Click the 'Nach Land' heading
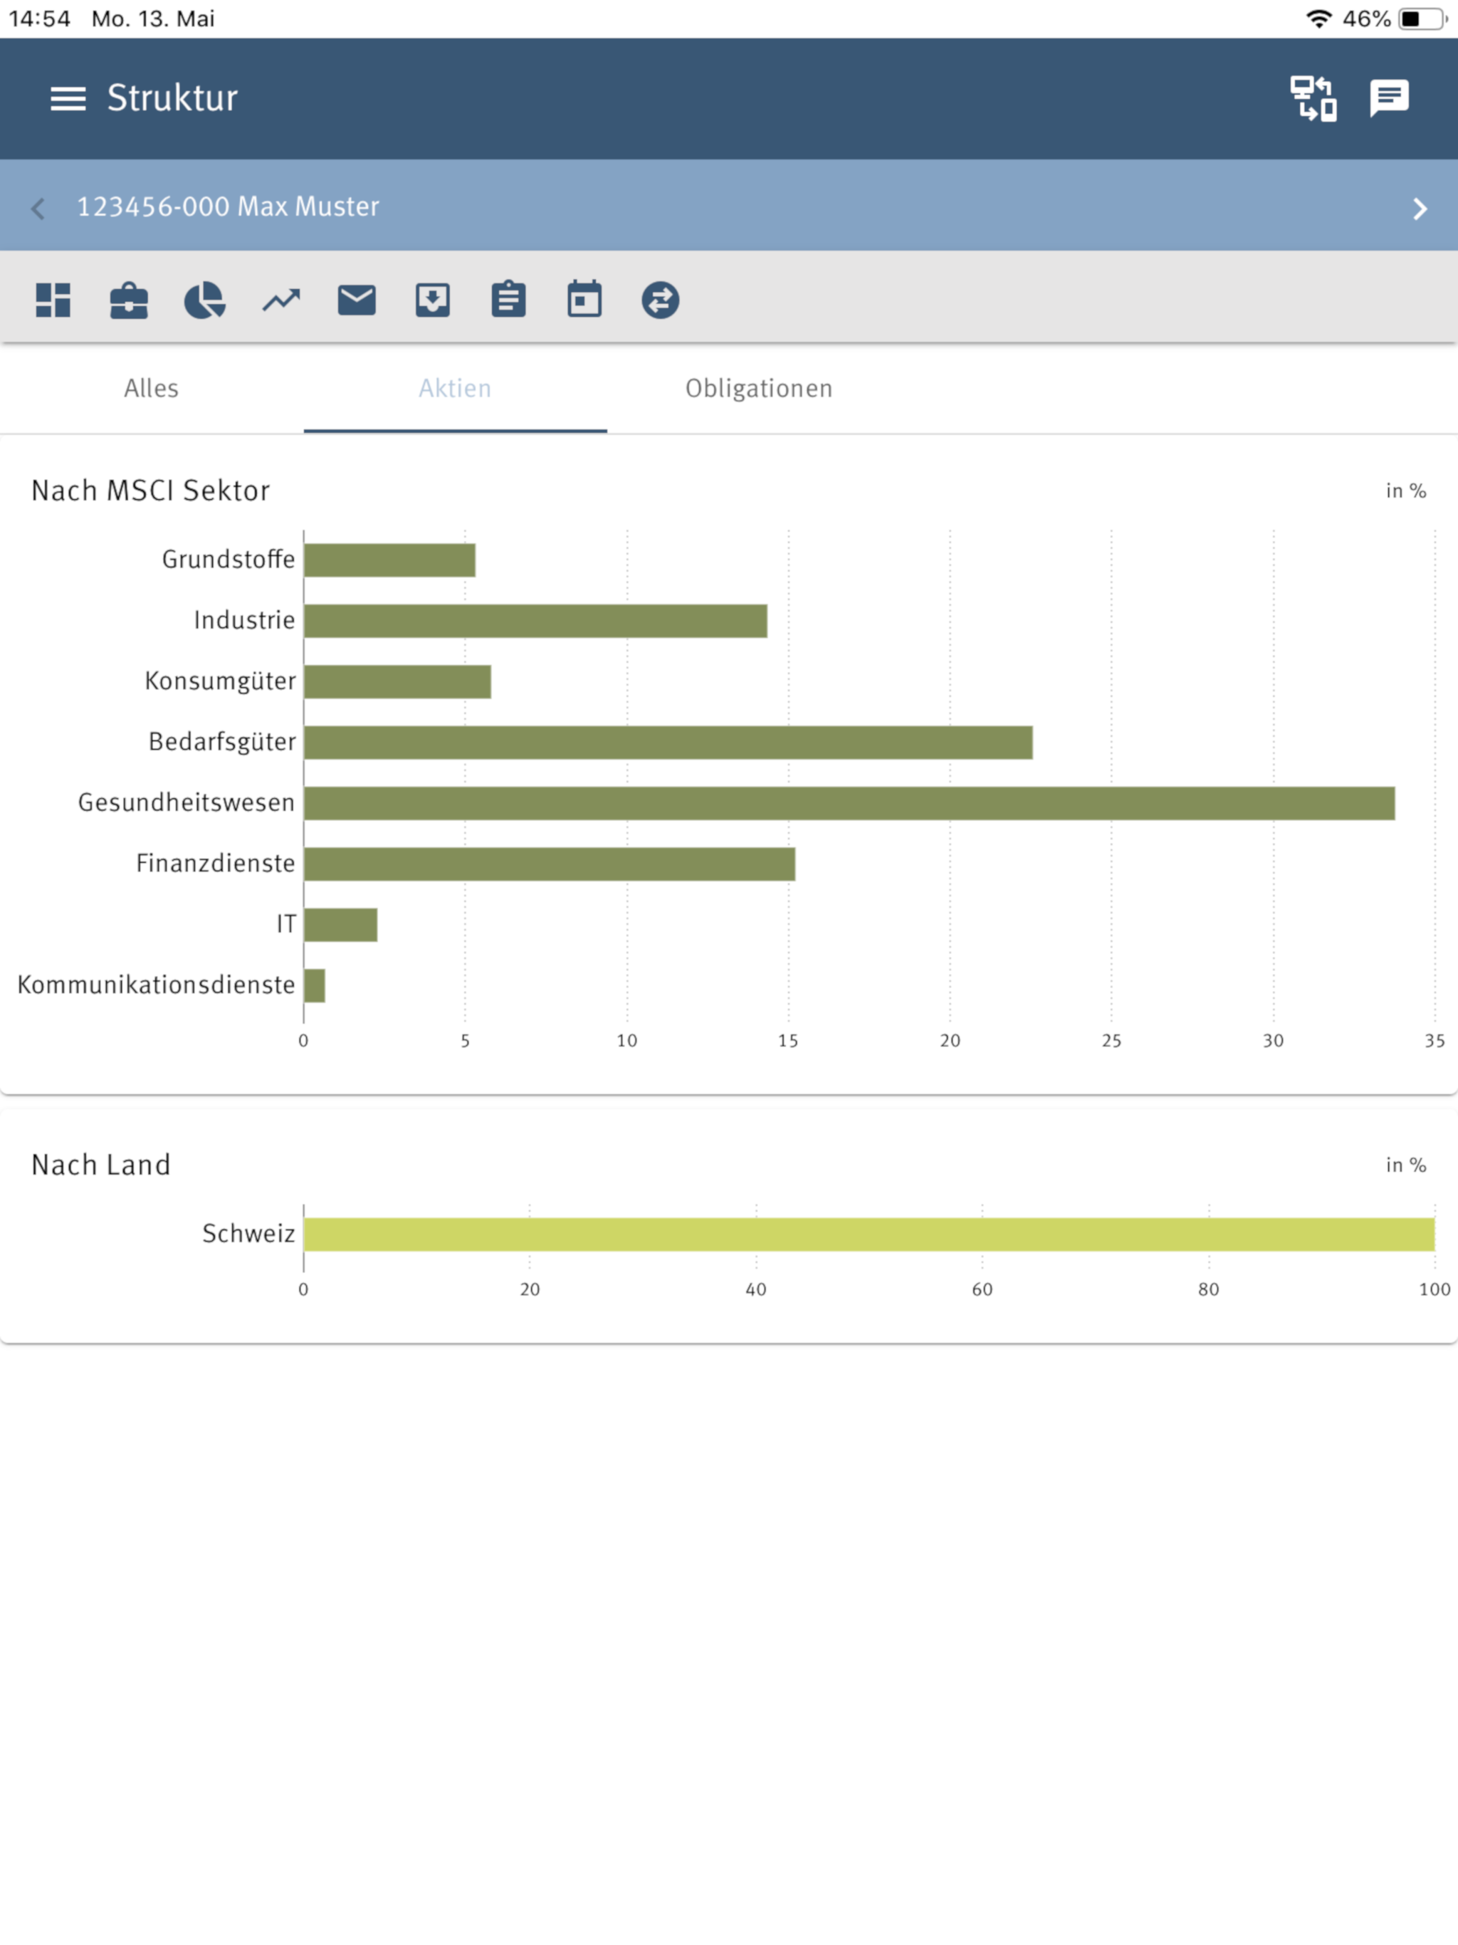 [101, 1165]
